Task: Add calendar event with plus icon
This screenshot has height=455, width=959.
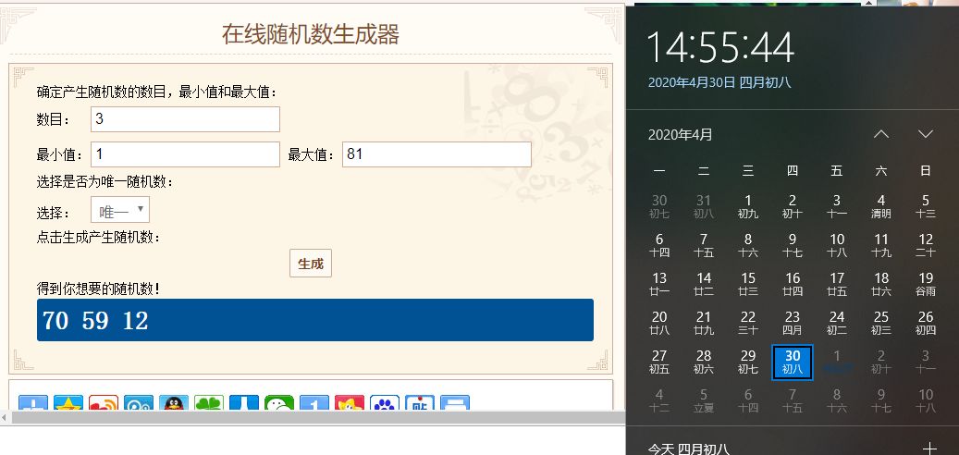Action: tap(929, 449)
